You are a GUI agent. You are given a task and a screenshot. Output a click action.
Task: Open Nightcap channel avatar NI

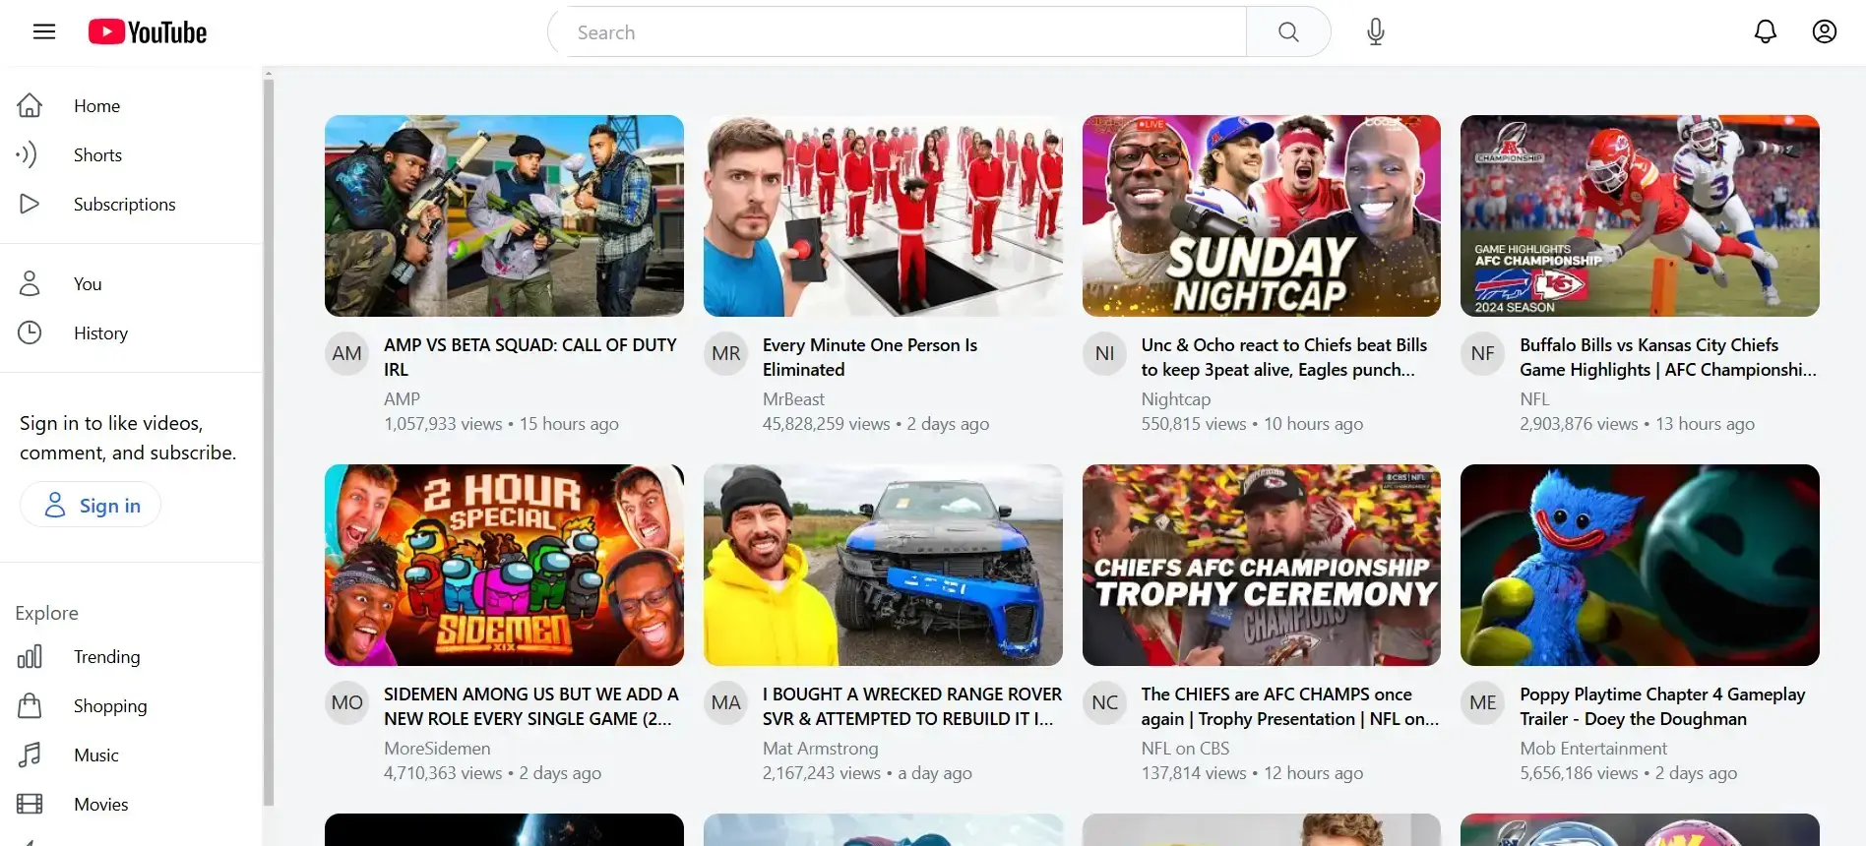pos(1104,353)
